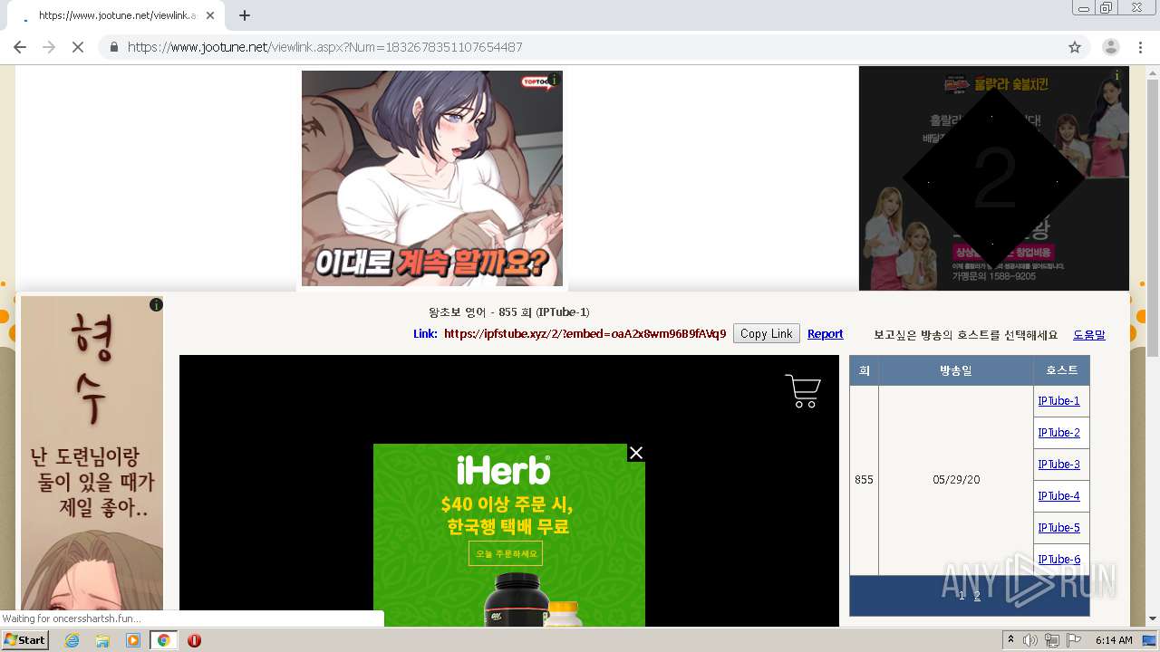The width and height of the screenshot is (1160, 652).
Task: Select the IPTube-5 host link
Action: (1058, 528)
